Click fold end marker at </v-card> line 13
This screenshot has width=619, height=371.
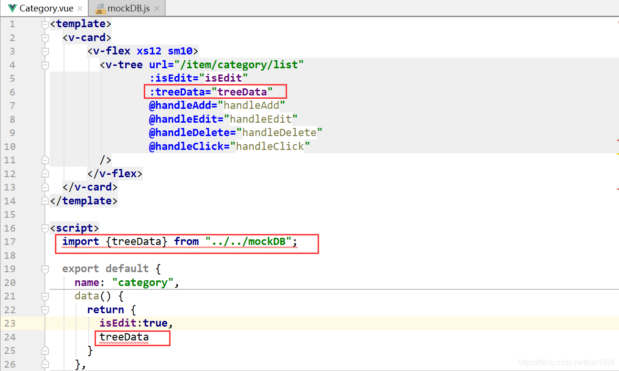pyautogui.click(x=45, y=187)
